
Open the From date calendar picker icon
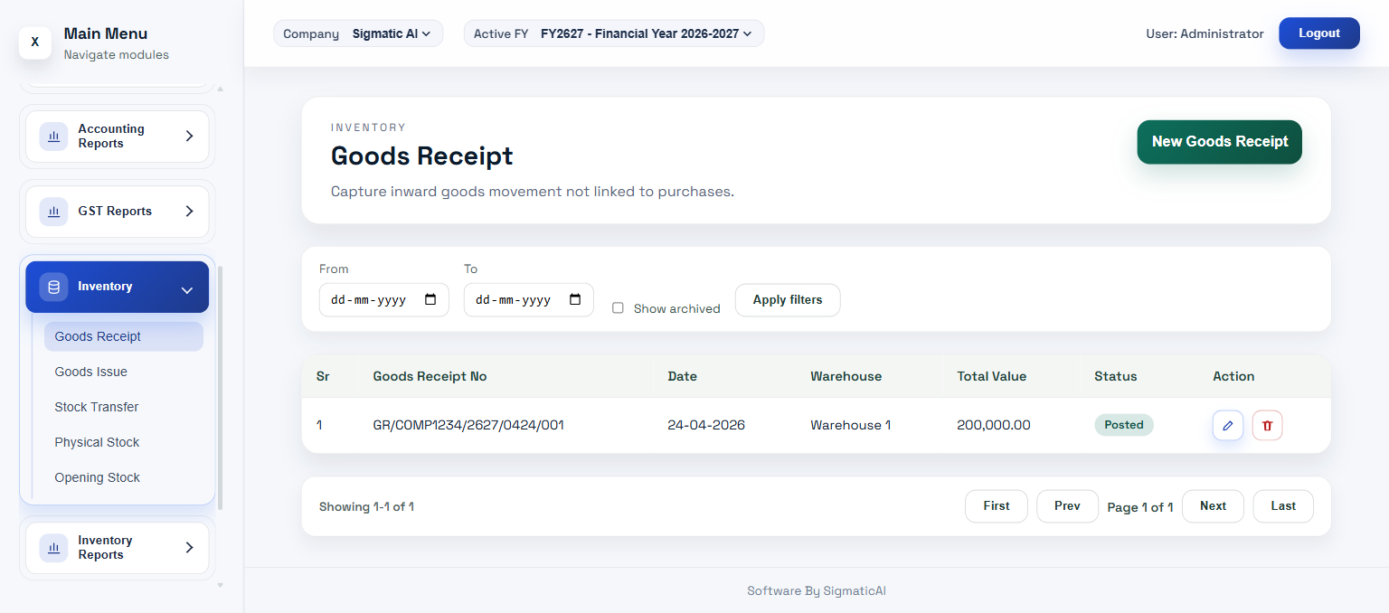pyautogui.click(x=430, y=300)
